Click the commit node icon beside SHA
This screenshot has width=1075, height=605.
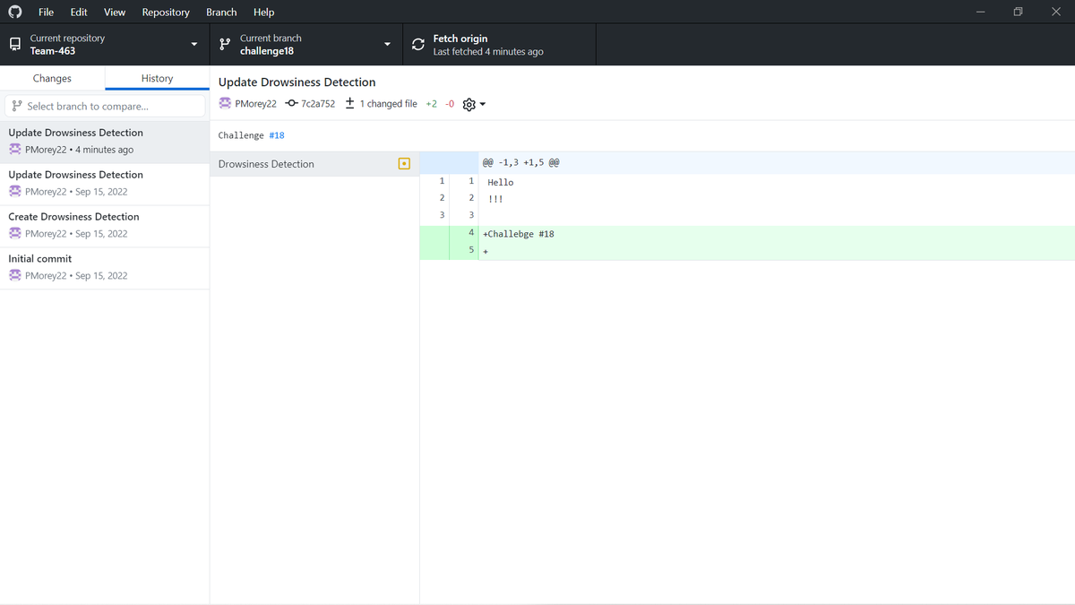(291, 104)
